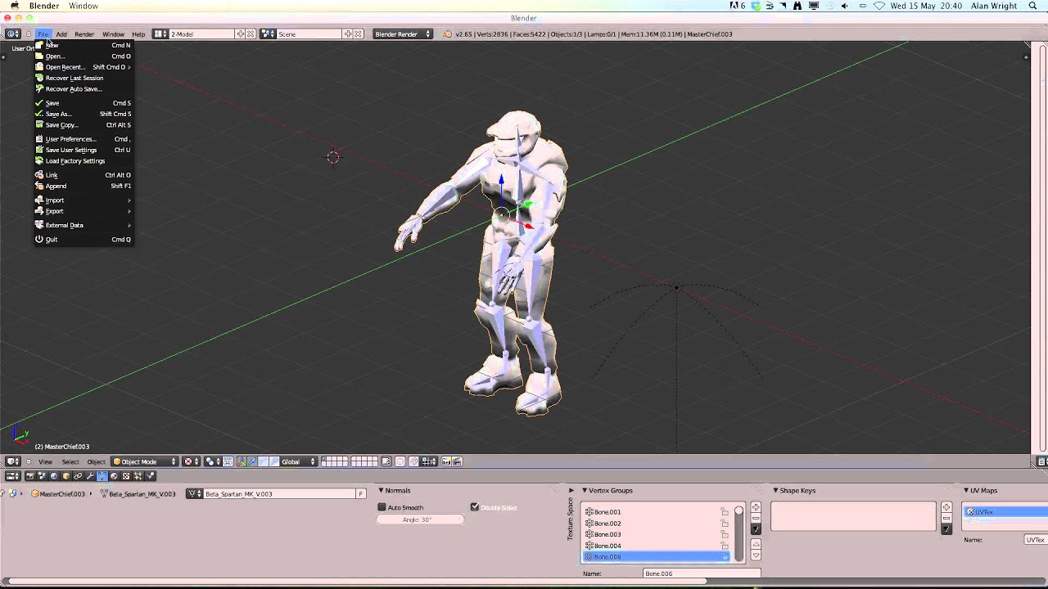
Task: Toggle the proportional editing circle icon
Action: point(400,461)
